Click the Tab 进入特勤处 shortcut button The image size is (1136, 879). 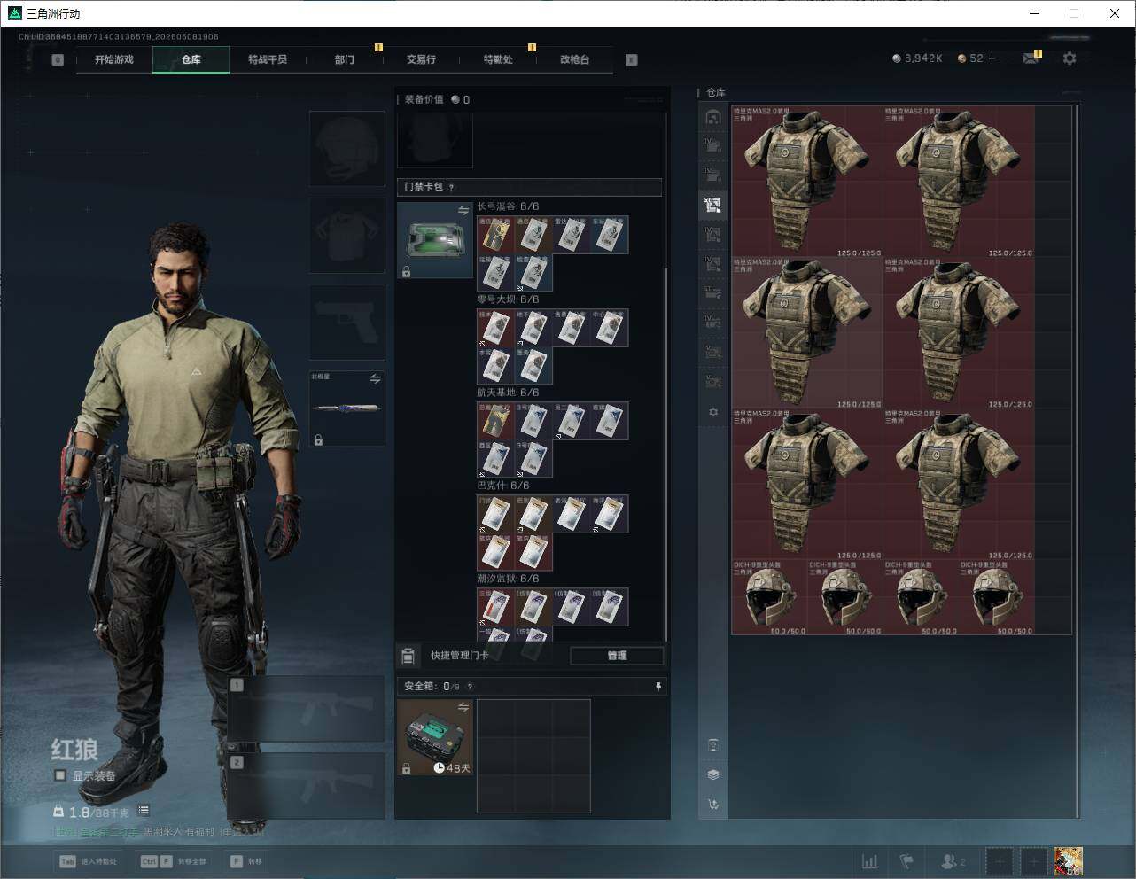pos(88,861)
